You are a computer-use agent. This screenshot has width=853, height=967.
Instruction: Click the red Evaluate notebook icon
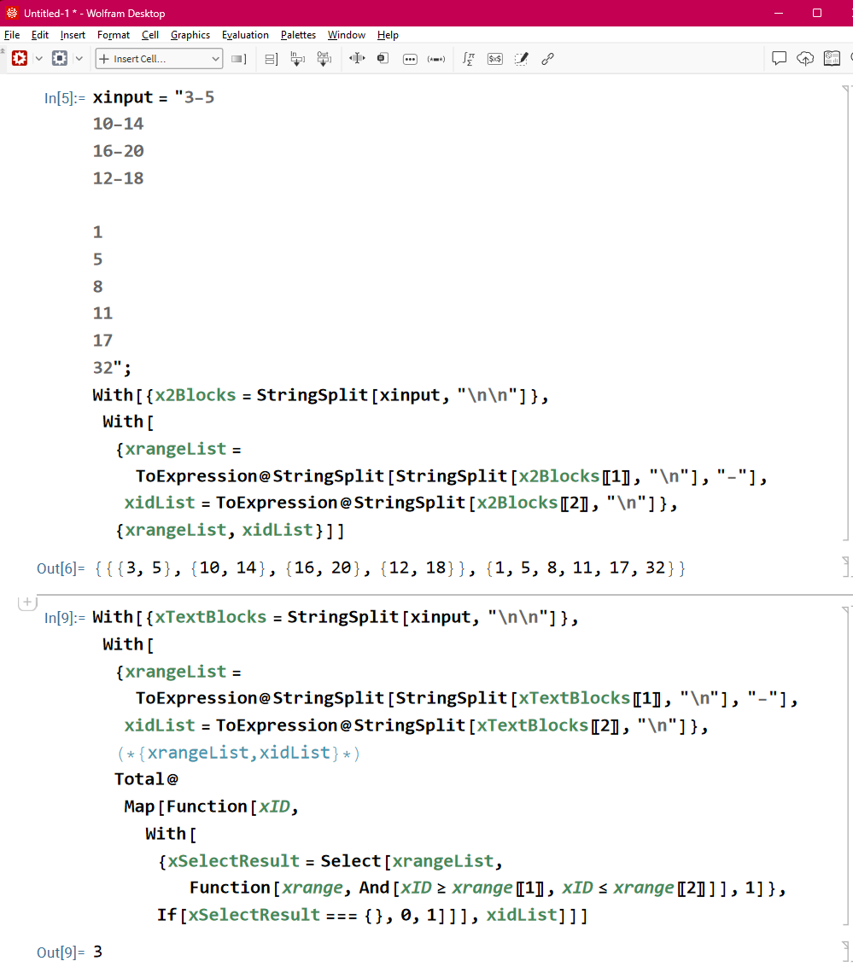pos(19,59)
